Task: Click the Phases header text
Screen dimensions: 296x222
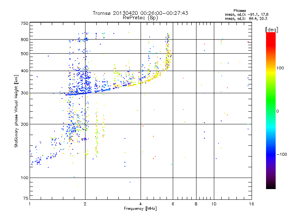Action: tap(239, 11)
